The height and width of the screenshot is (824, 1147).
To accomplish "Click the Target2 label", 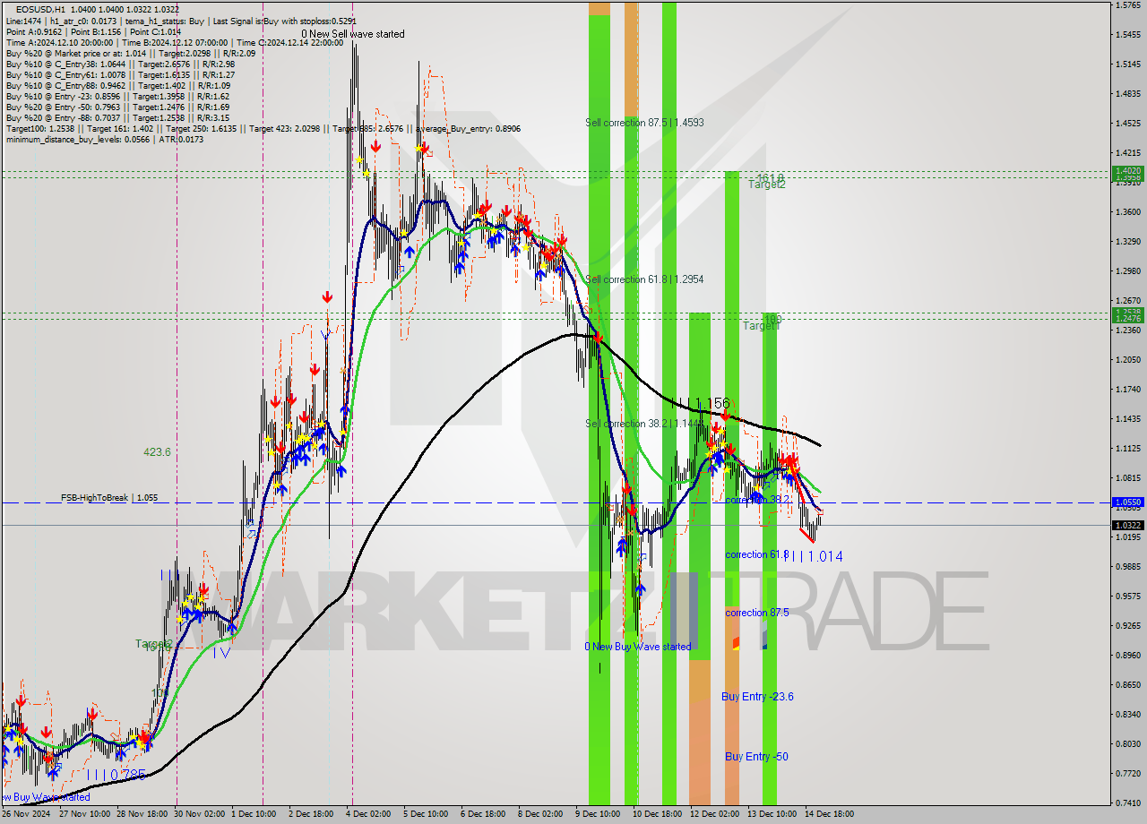I will [x=767, y=184].
